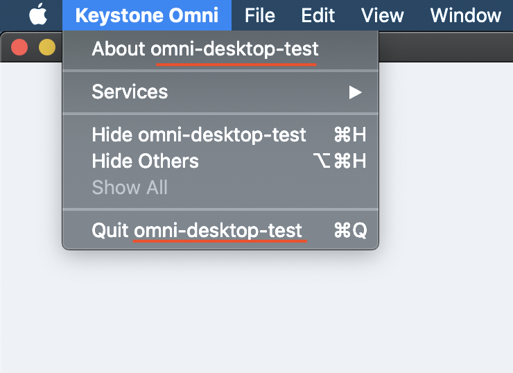
Task: Choose Hide omni-desktop-test
Action: click(x=199, y=135)
